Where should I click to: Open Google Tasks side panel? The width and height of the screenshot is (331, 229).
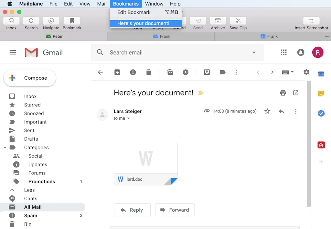pyautogui.click(x=321, y=113)
